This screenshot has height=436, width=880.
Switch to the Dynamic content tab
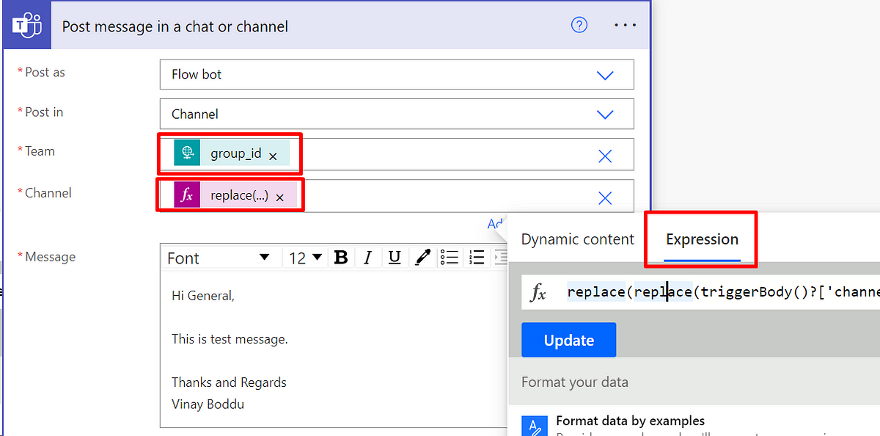(x=577, y=239)
